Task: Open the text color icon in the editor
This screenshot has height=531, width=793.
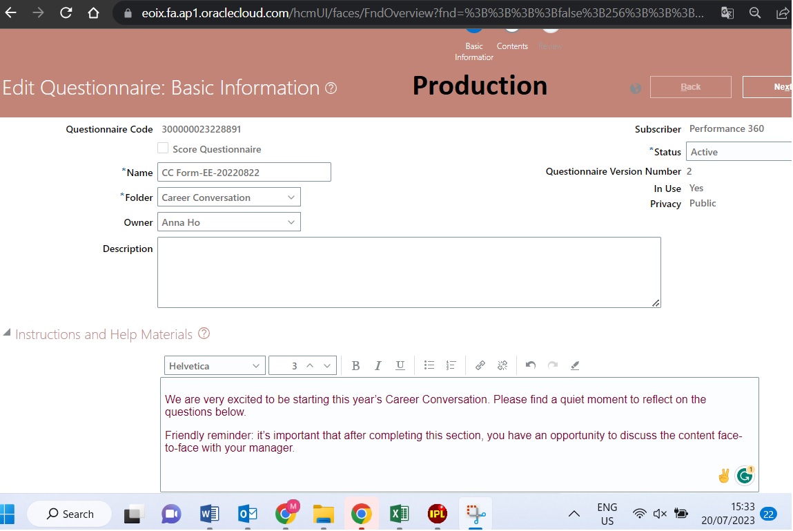Action: [575, 366]
